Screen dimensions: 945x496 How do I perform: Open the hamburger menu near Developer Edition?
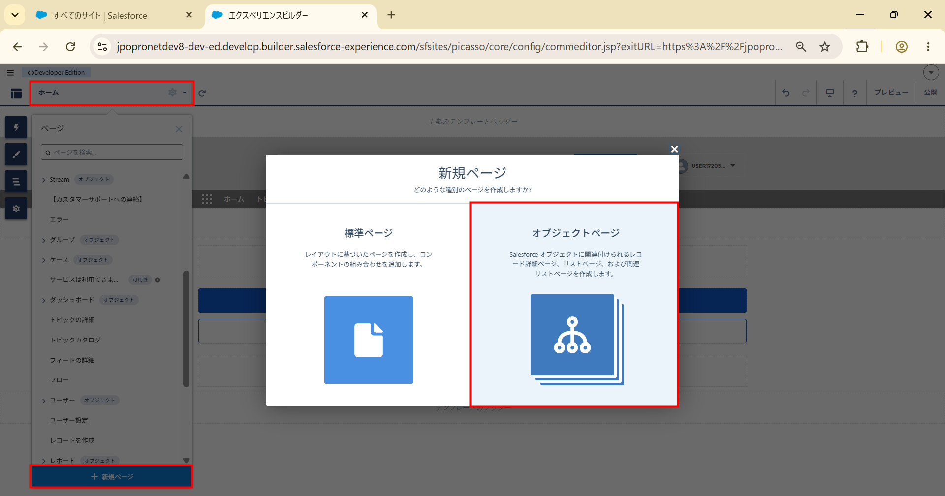coord(10,72)
